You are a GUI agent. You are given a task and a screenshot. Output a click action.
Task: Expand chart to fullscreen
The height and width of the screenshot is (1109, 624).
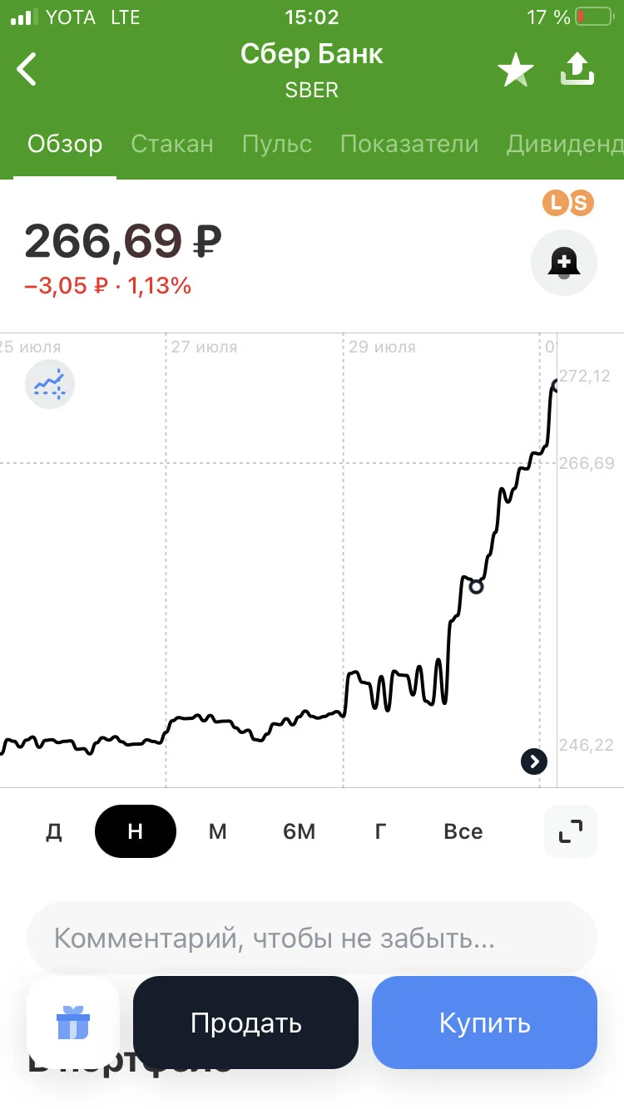click(571, 831)
